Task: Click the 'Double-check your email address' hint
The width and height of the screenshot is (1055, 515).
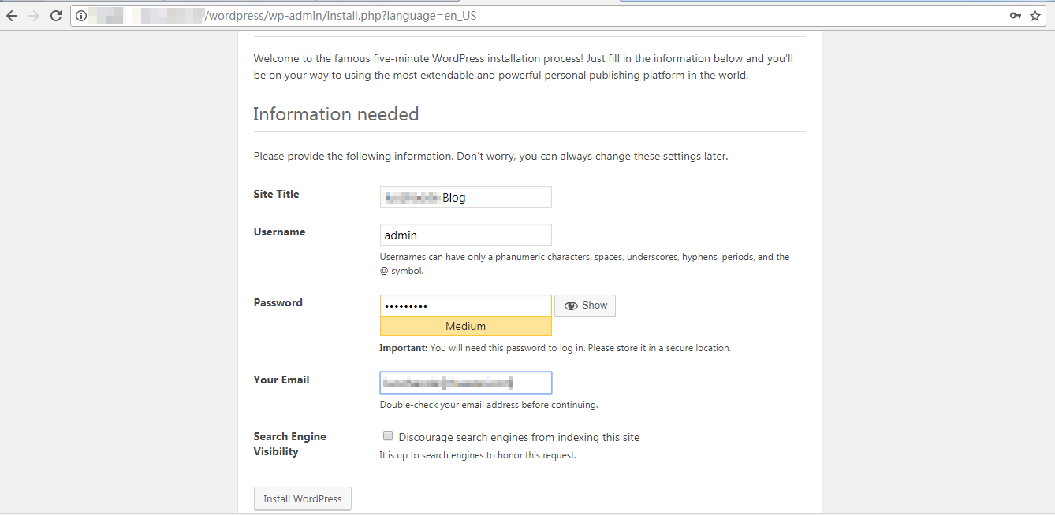Action: coord(489,405)
